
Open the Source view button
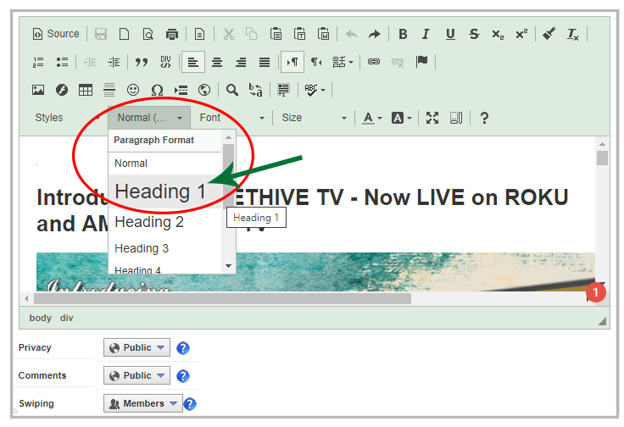(56, 34)
